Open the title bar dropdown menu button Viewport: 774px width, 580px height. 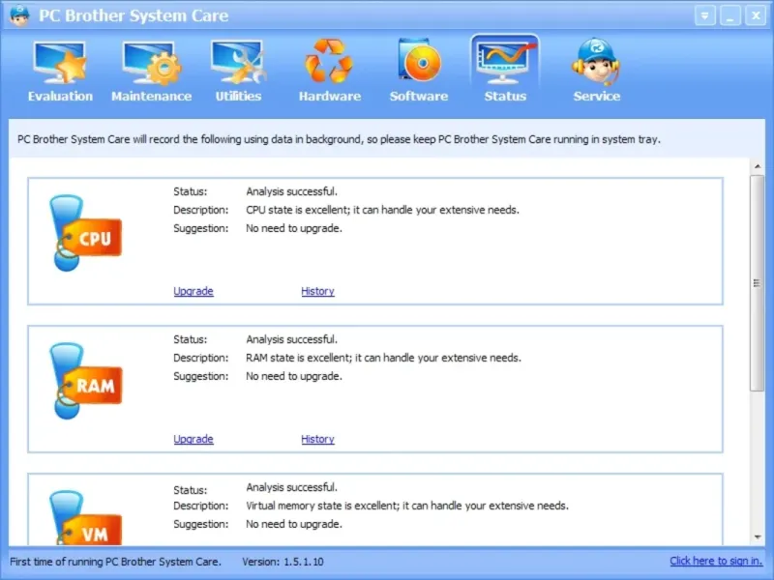[x=705, y=15]
